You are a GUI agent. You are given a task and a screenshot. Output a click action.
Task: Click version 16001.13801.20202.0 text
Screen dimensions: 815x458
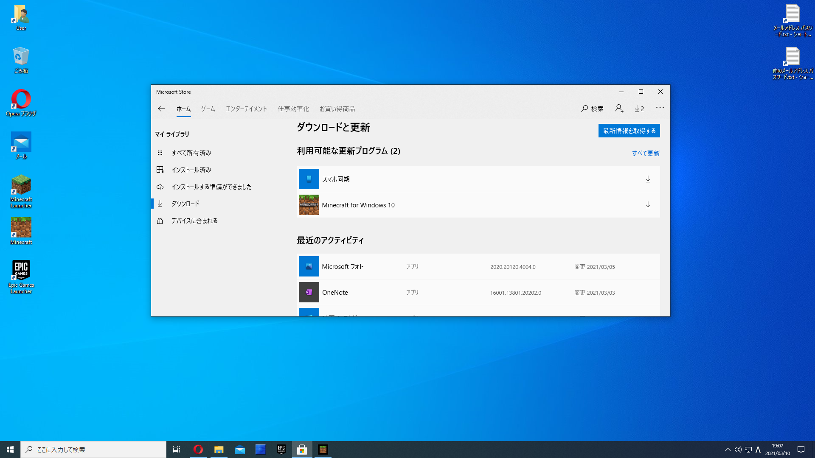(x=515, y=293)
